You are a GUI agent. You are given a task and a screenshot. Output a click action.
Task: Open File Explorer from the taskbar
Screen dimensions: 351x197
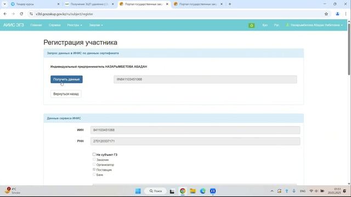click(x=193, y=191)
